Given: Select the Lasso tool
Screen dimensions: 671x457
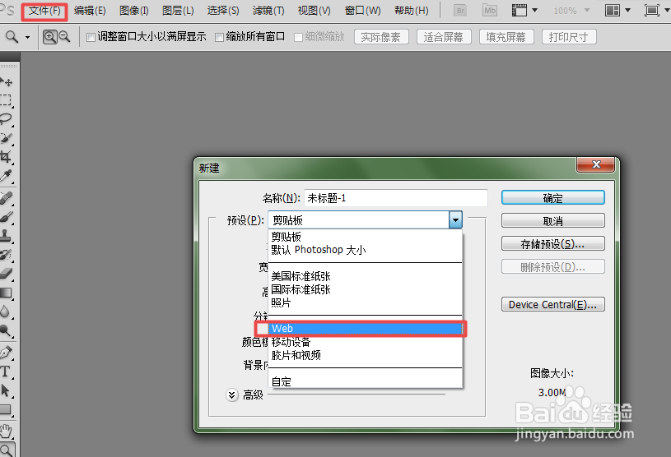Looking at the screenshot, I should point(6,119).
